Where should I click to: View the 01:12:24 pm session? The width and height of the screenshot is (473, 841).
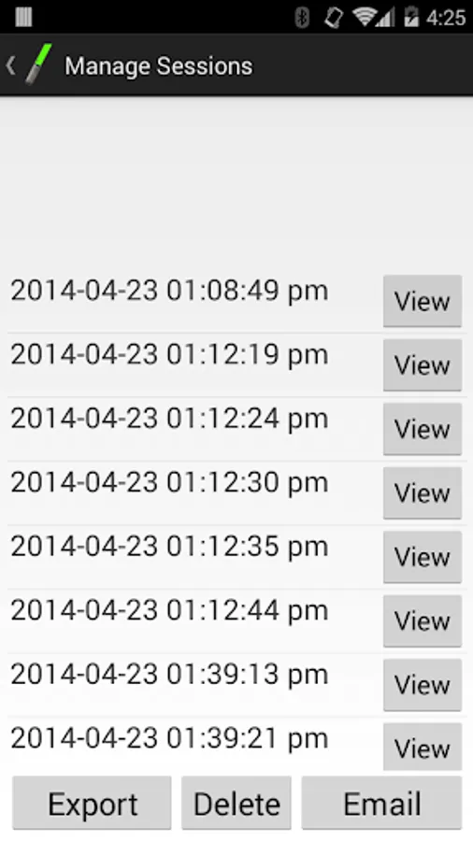tap(422, 429)
